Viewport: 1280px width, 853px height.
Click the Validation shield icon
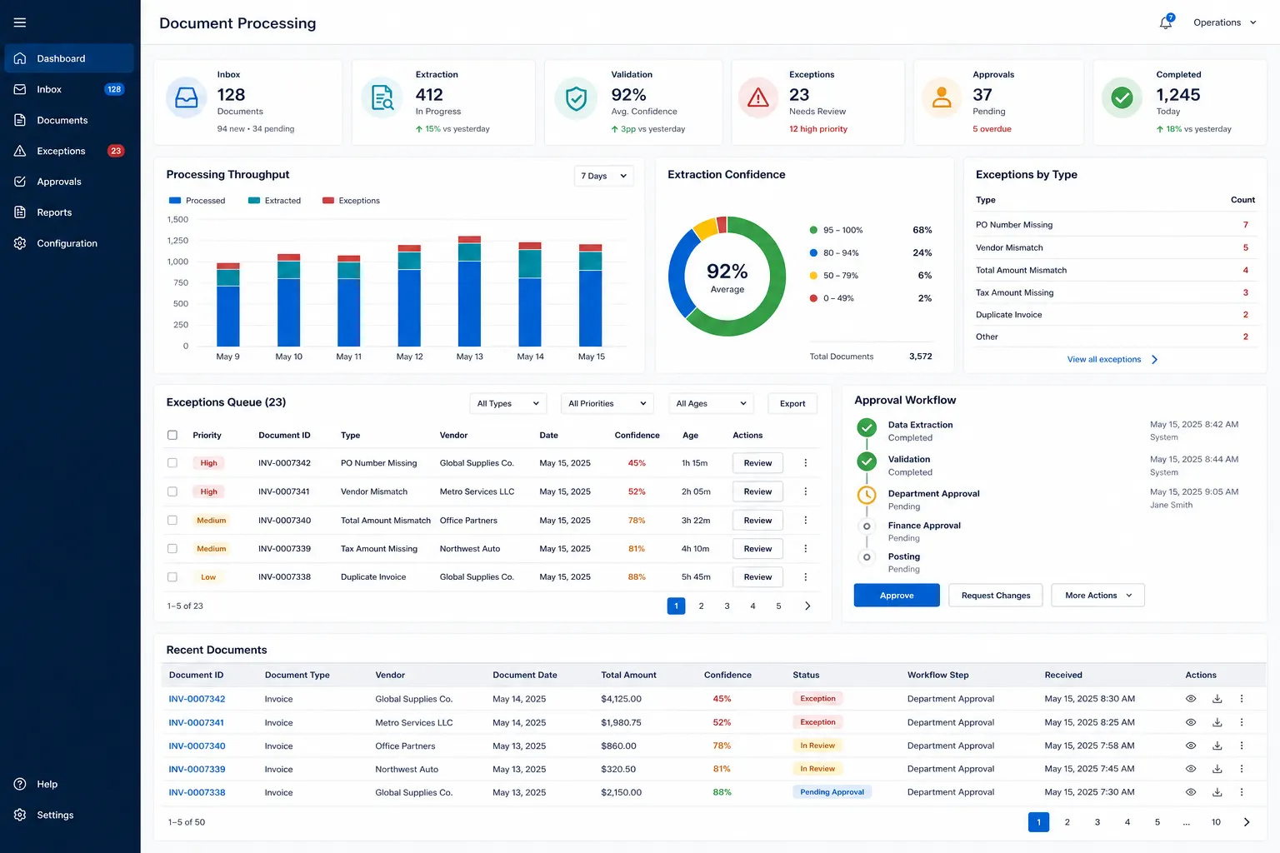tap(576, 98)
